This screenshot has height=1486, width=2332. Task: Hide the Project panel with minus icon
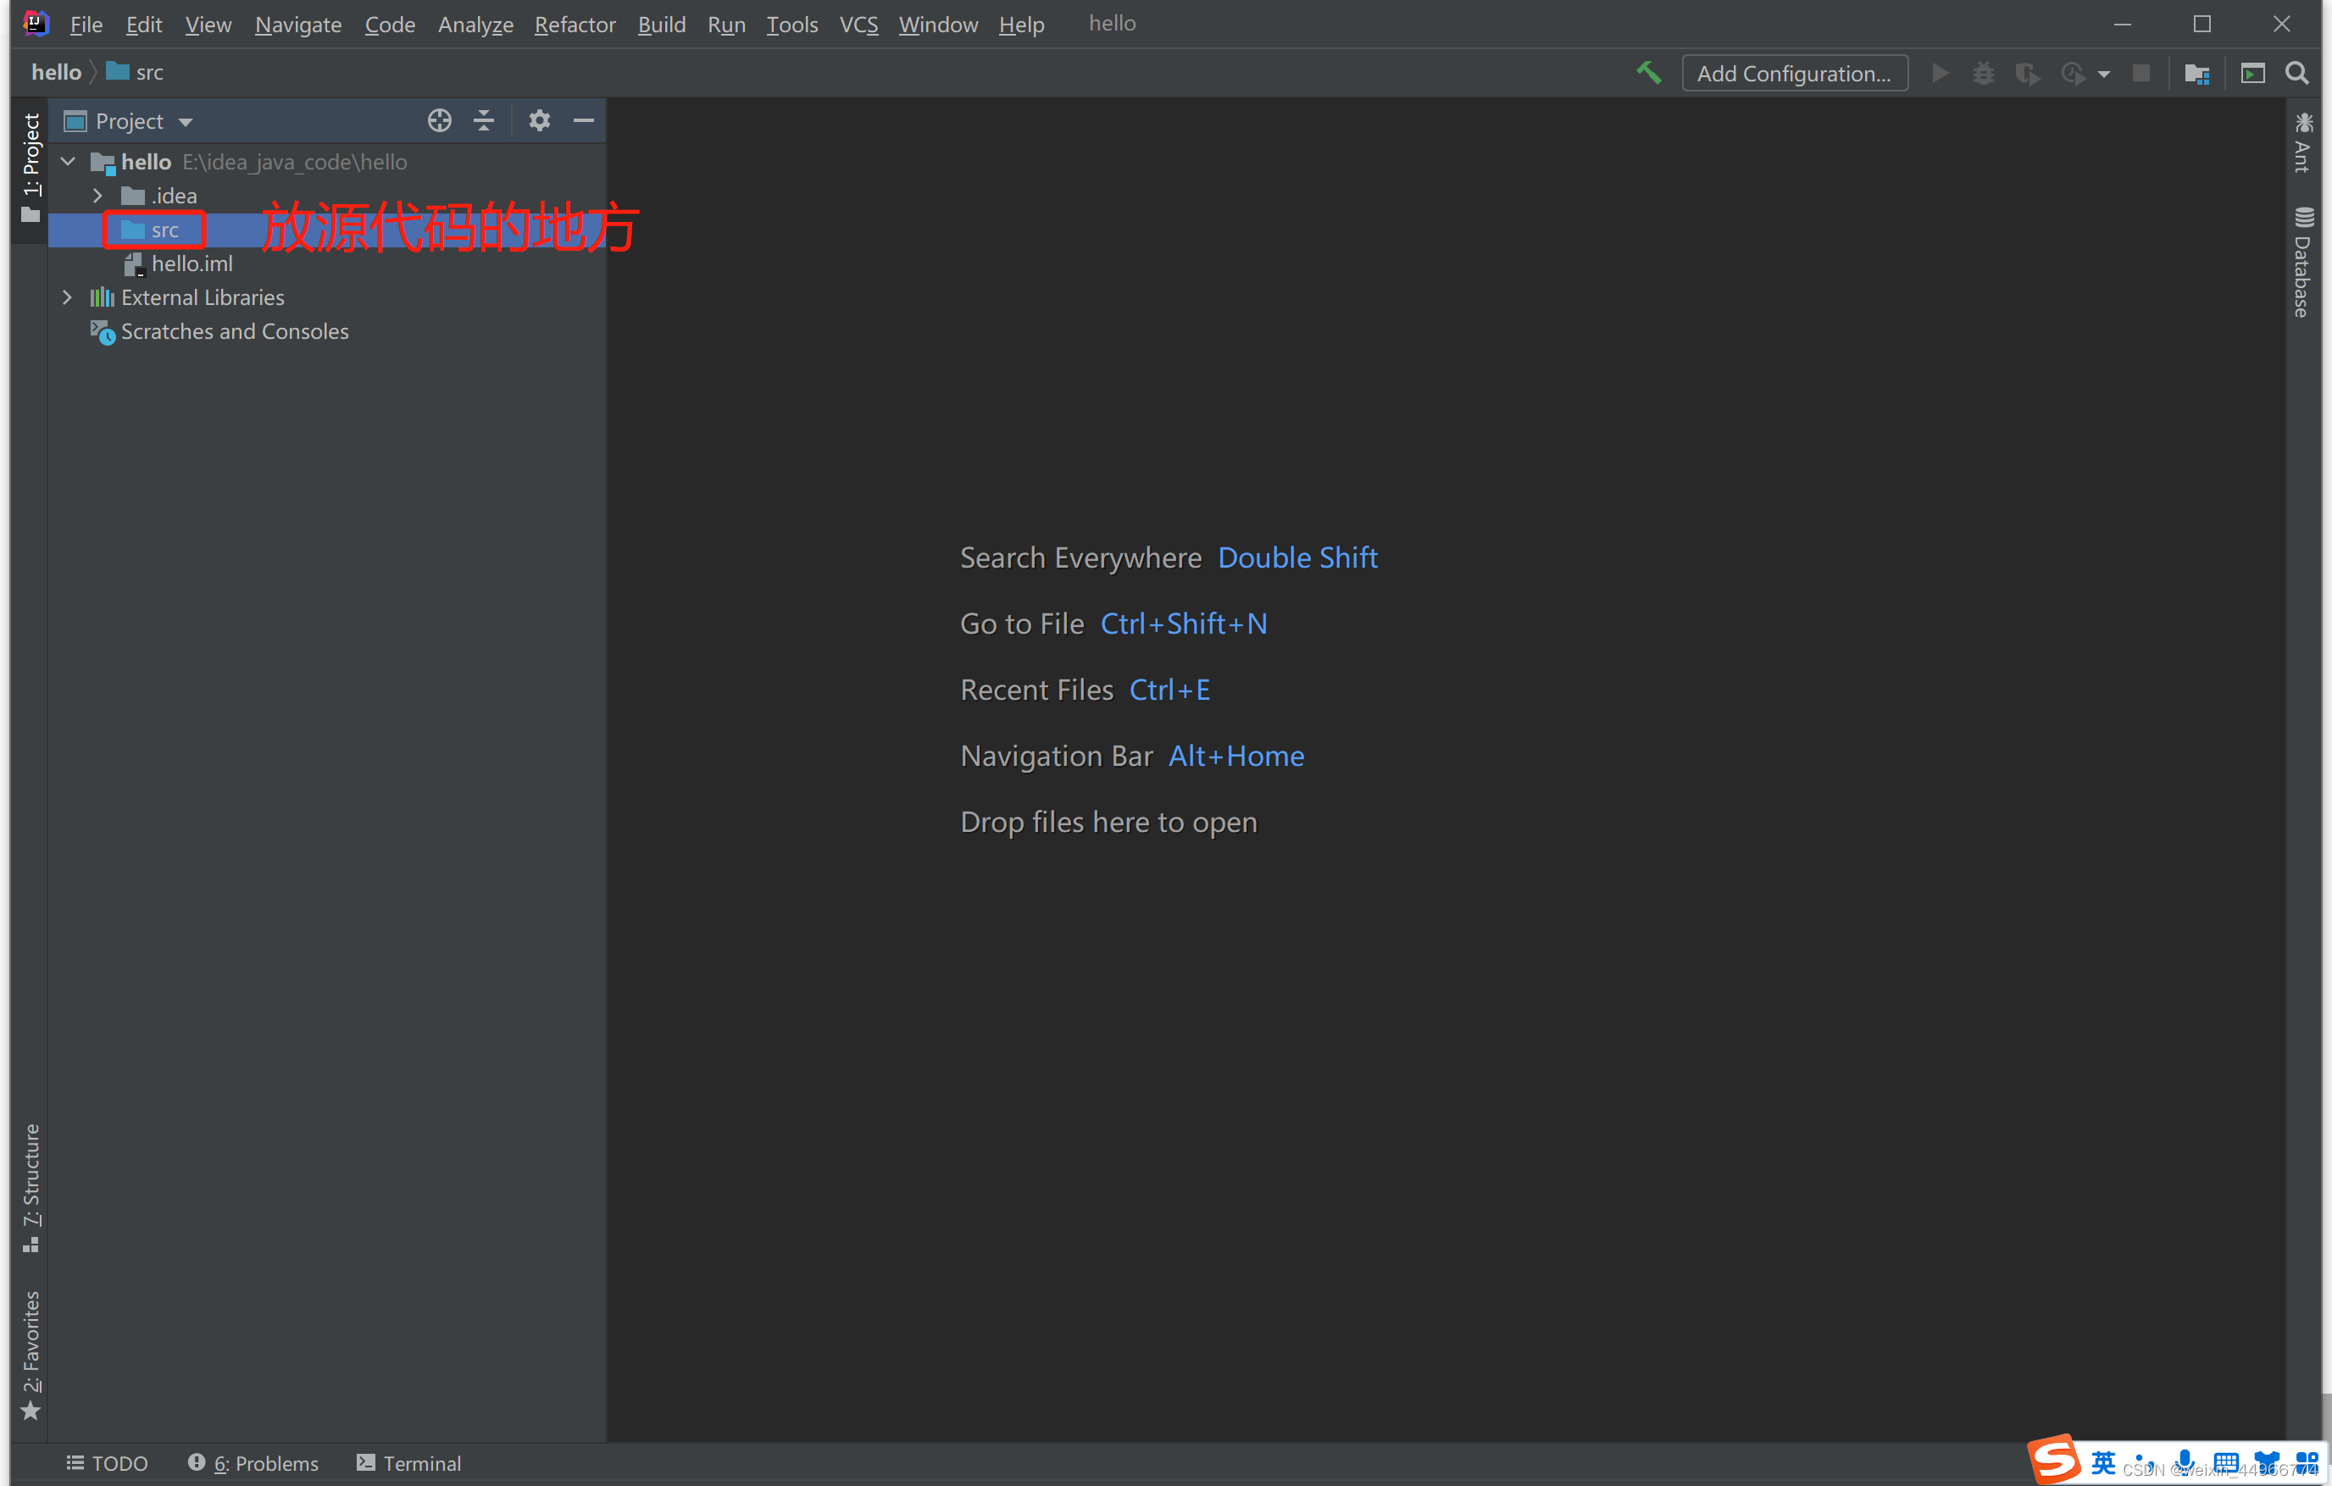583,121
